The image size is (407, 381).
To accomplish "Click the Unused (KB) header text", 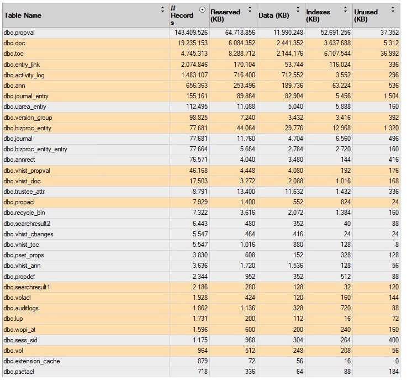I will (x=366, y=15).
